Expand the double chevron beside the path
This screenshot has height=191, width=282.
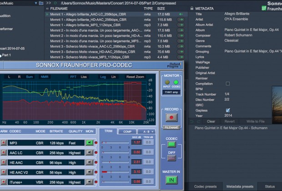48,3
